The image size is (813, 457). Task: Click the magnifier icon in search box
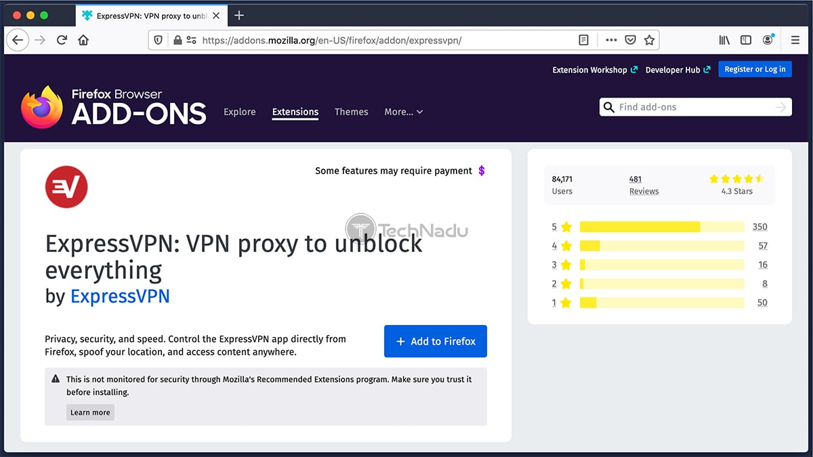(608, 107)
